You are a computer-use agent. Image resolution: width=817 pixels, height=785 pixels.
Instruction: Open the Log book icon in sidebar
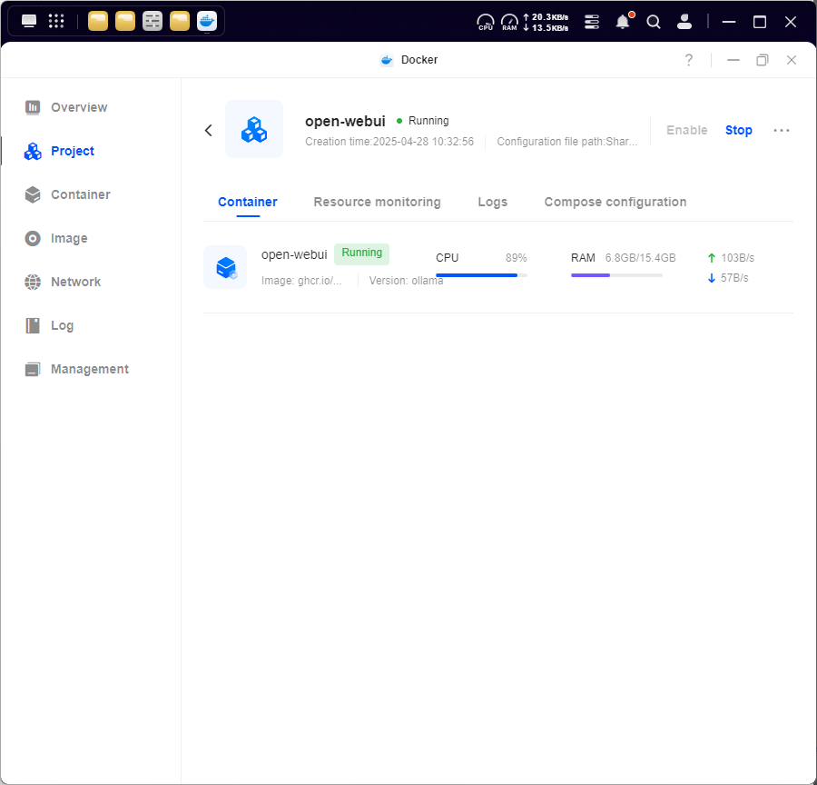pyautogui.click(x=33, y=325)
